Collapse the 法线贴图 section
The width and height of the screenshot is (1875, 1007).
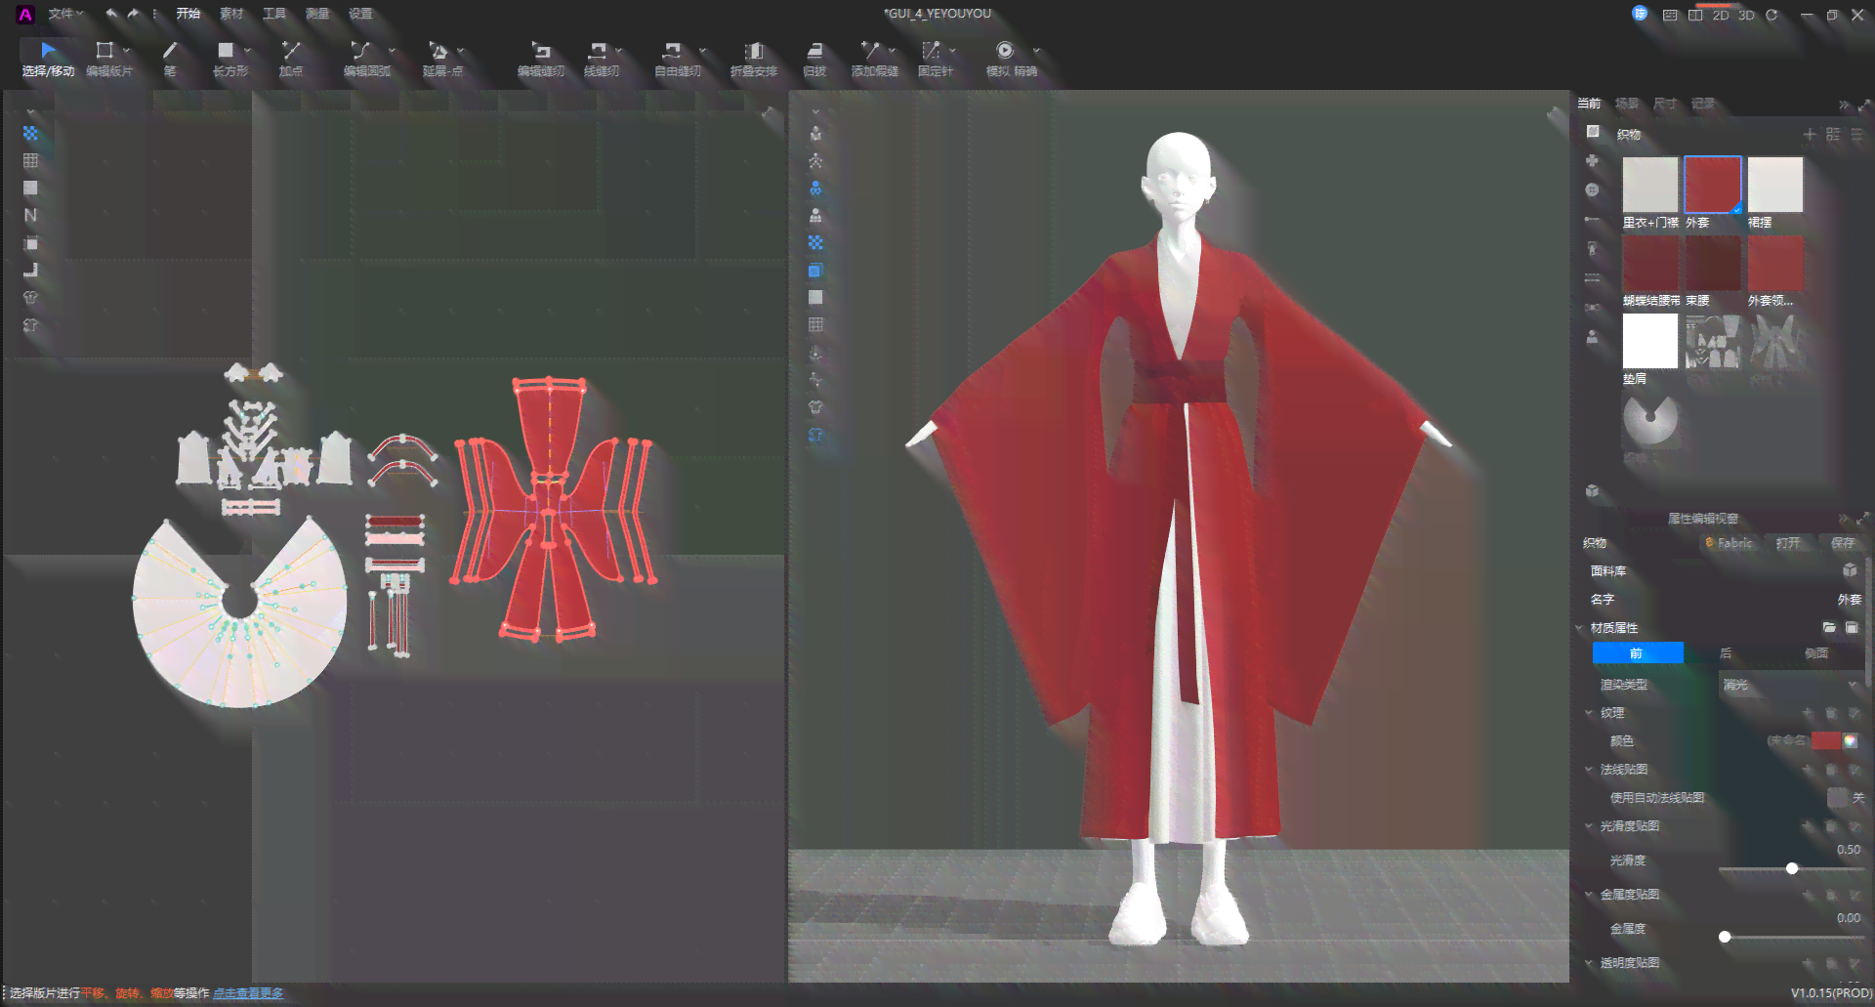(1589, 770)
